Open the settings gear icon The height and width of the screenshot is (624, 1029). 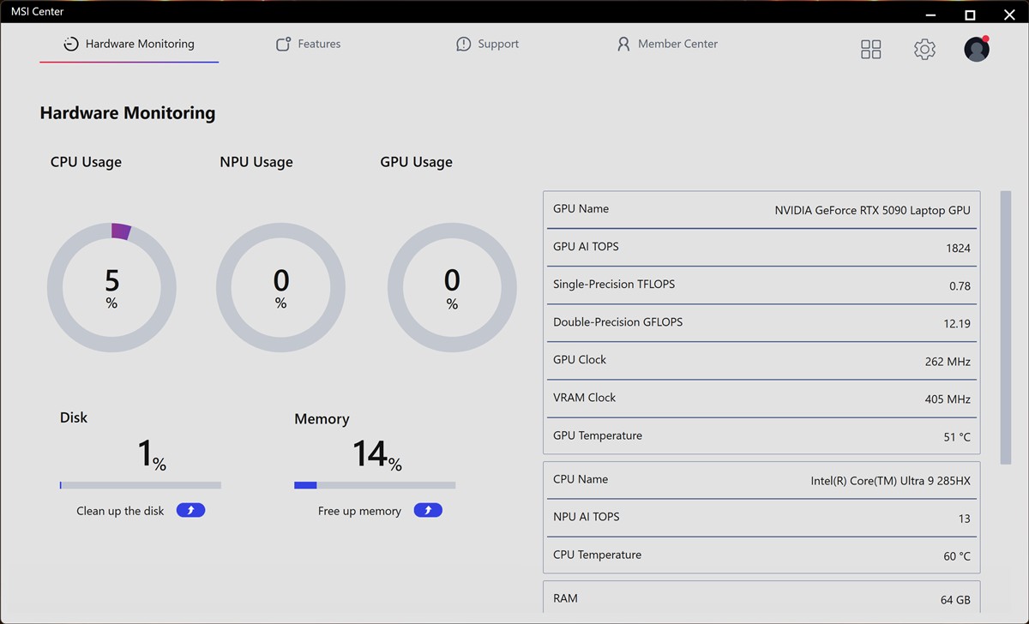(x=924, y=50)
